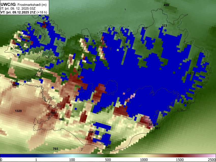
Task: Click the 307 value label
Action: (x=145, y=28)
